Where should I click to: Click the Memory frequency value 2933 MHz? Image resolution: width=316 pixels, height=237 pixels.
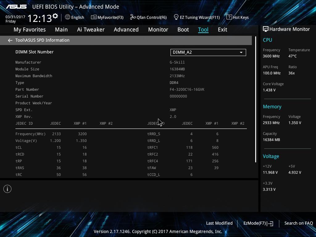pos(271,123)
